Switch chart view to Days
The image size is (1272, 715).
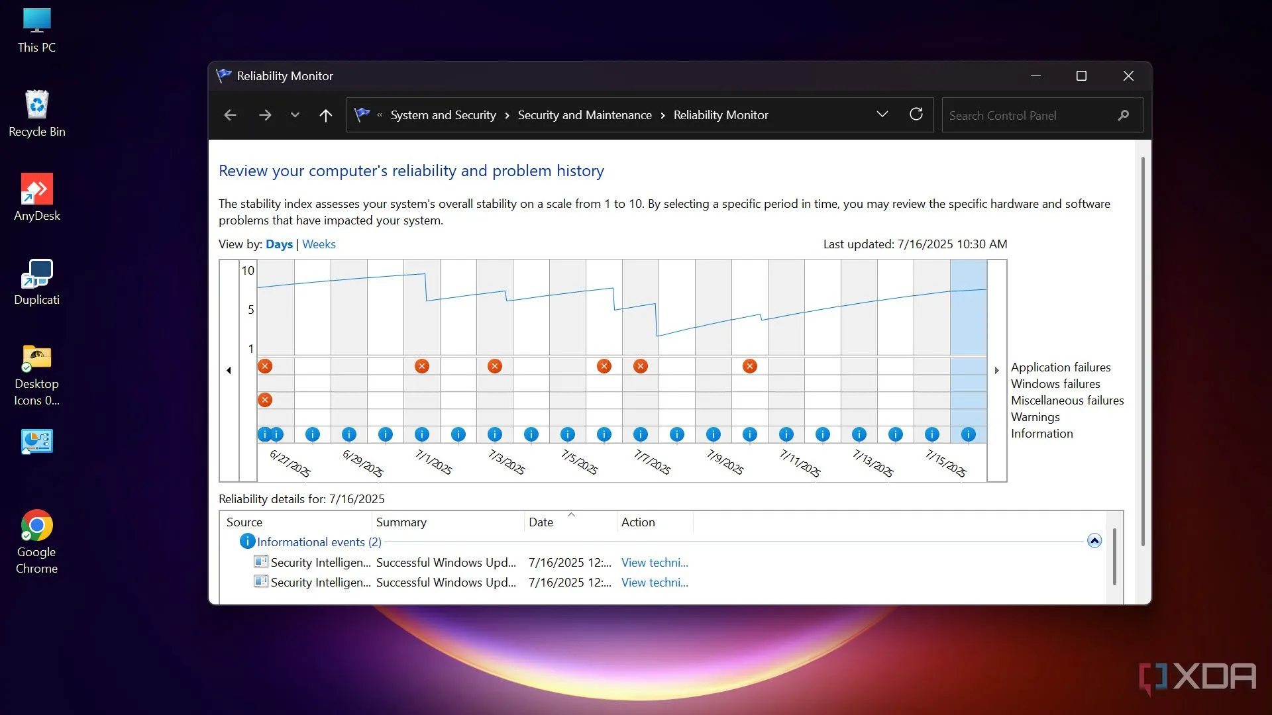(279, 244)
